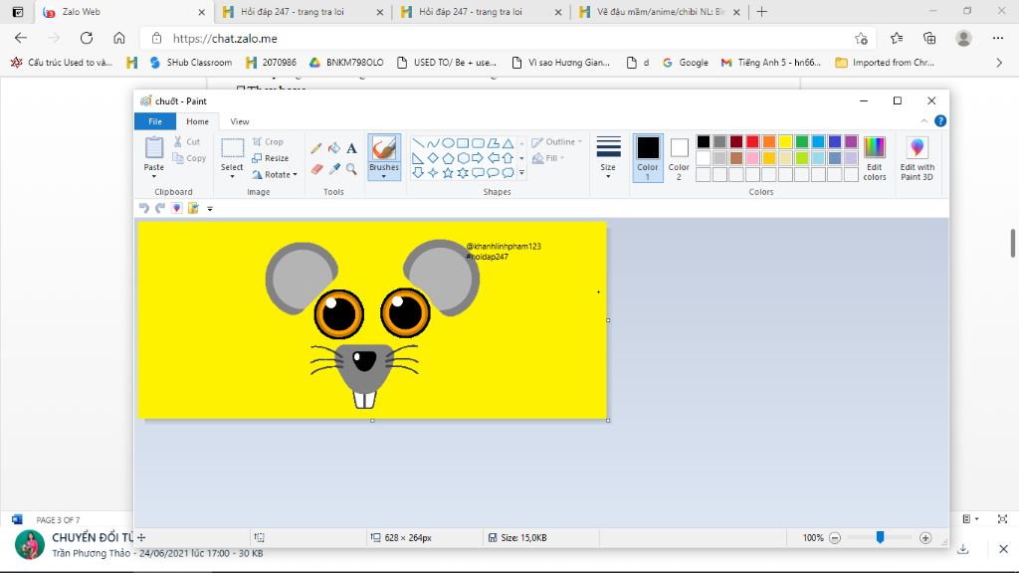Click the Paste clipboard icon

point(154,148)
